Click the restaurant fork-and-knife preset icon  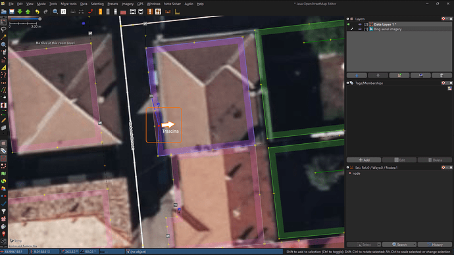pos(158,12)
